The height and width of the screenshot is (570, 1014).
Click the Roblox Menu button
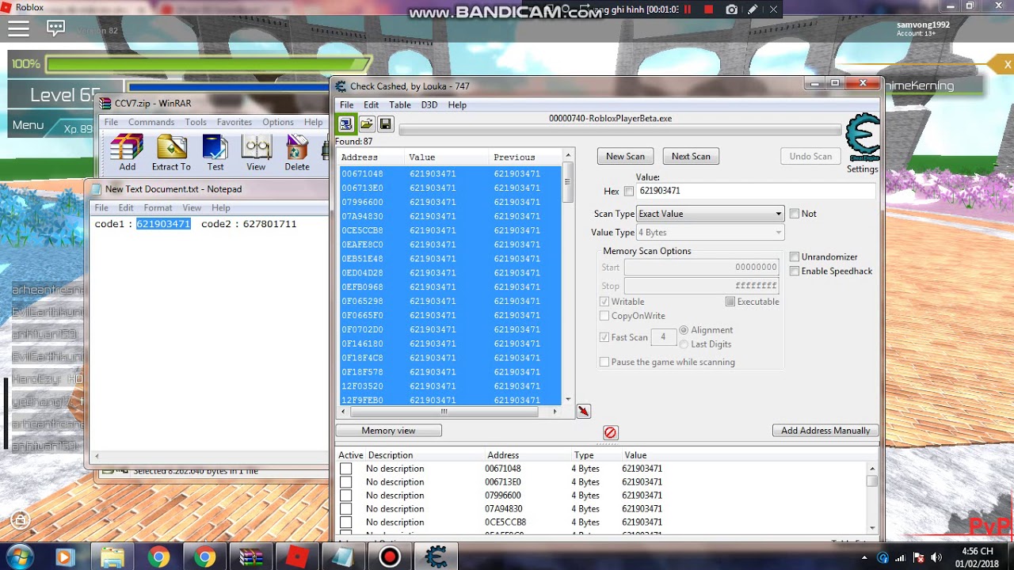28,125
